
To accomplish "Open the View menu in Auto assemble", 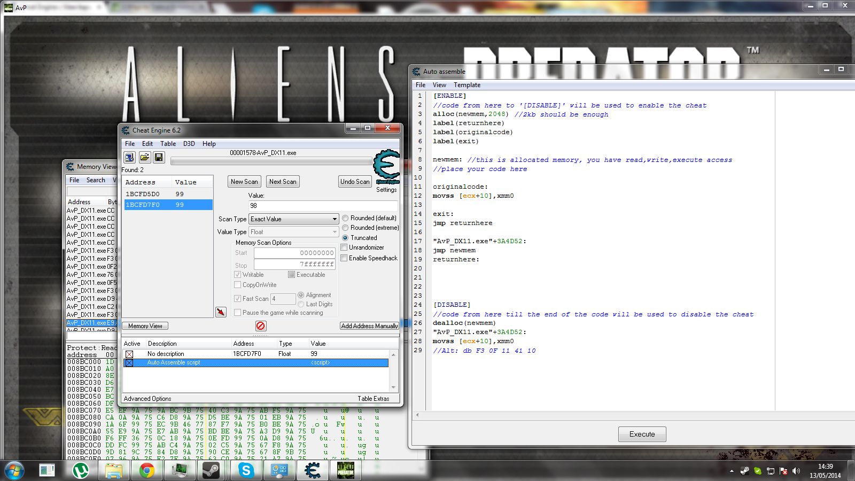I will pos(439,85).
